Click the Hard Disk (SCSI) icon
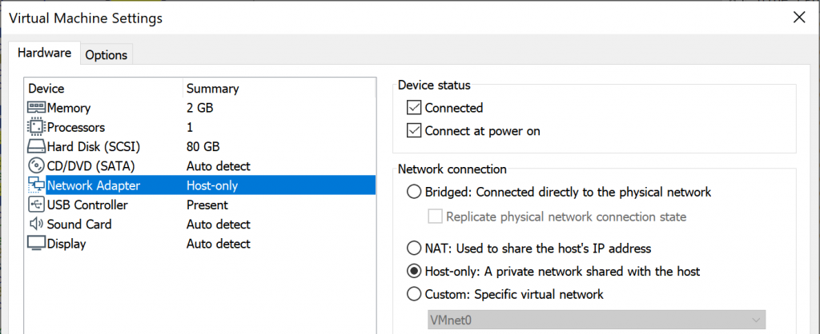The height and width of the screenshot is (334, 820). pos(37,147)
